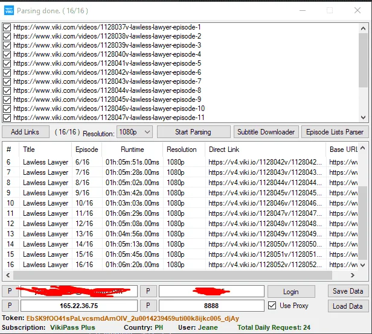Click direct link containing 1128049v
Screen dimensions: 372x334
click(265, 234)
